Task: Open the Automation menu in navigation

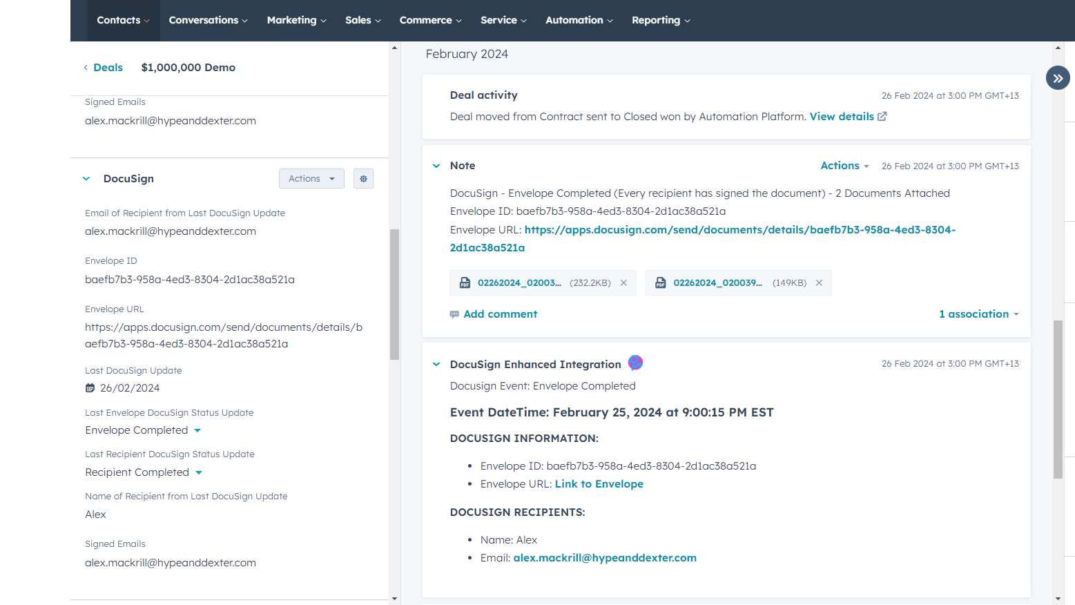Action: tap(579, 20)
